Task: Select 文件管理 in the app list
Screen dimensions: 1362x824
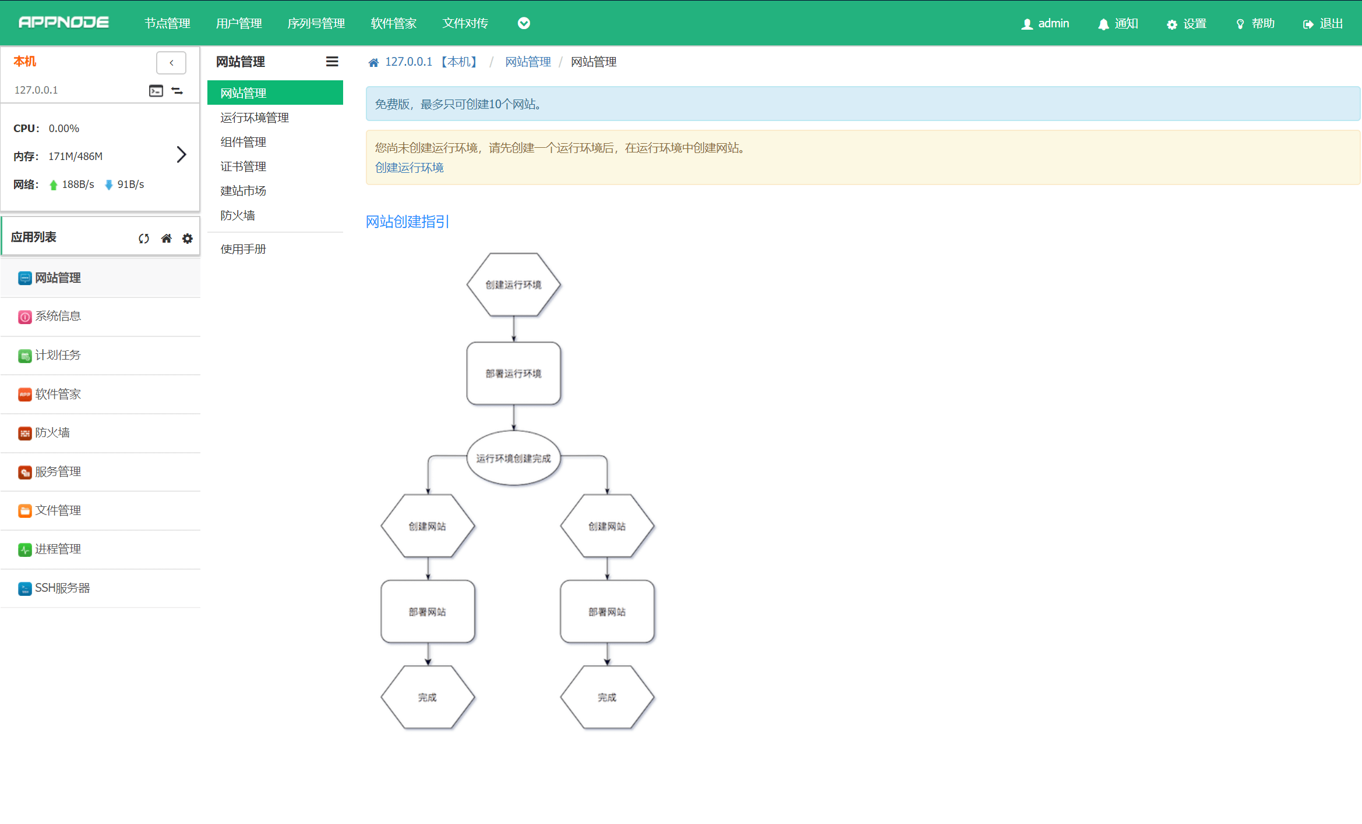Action: tap(101, 510)
